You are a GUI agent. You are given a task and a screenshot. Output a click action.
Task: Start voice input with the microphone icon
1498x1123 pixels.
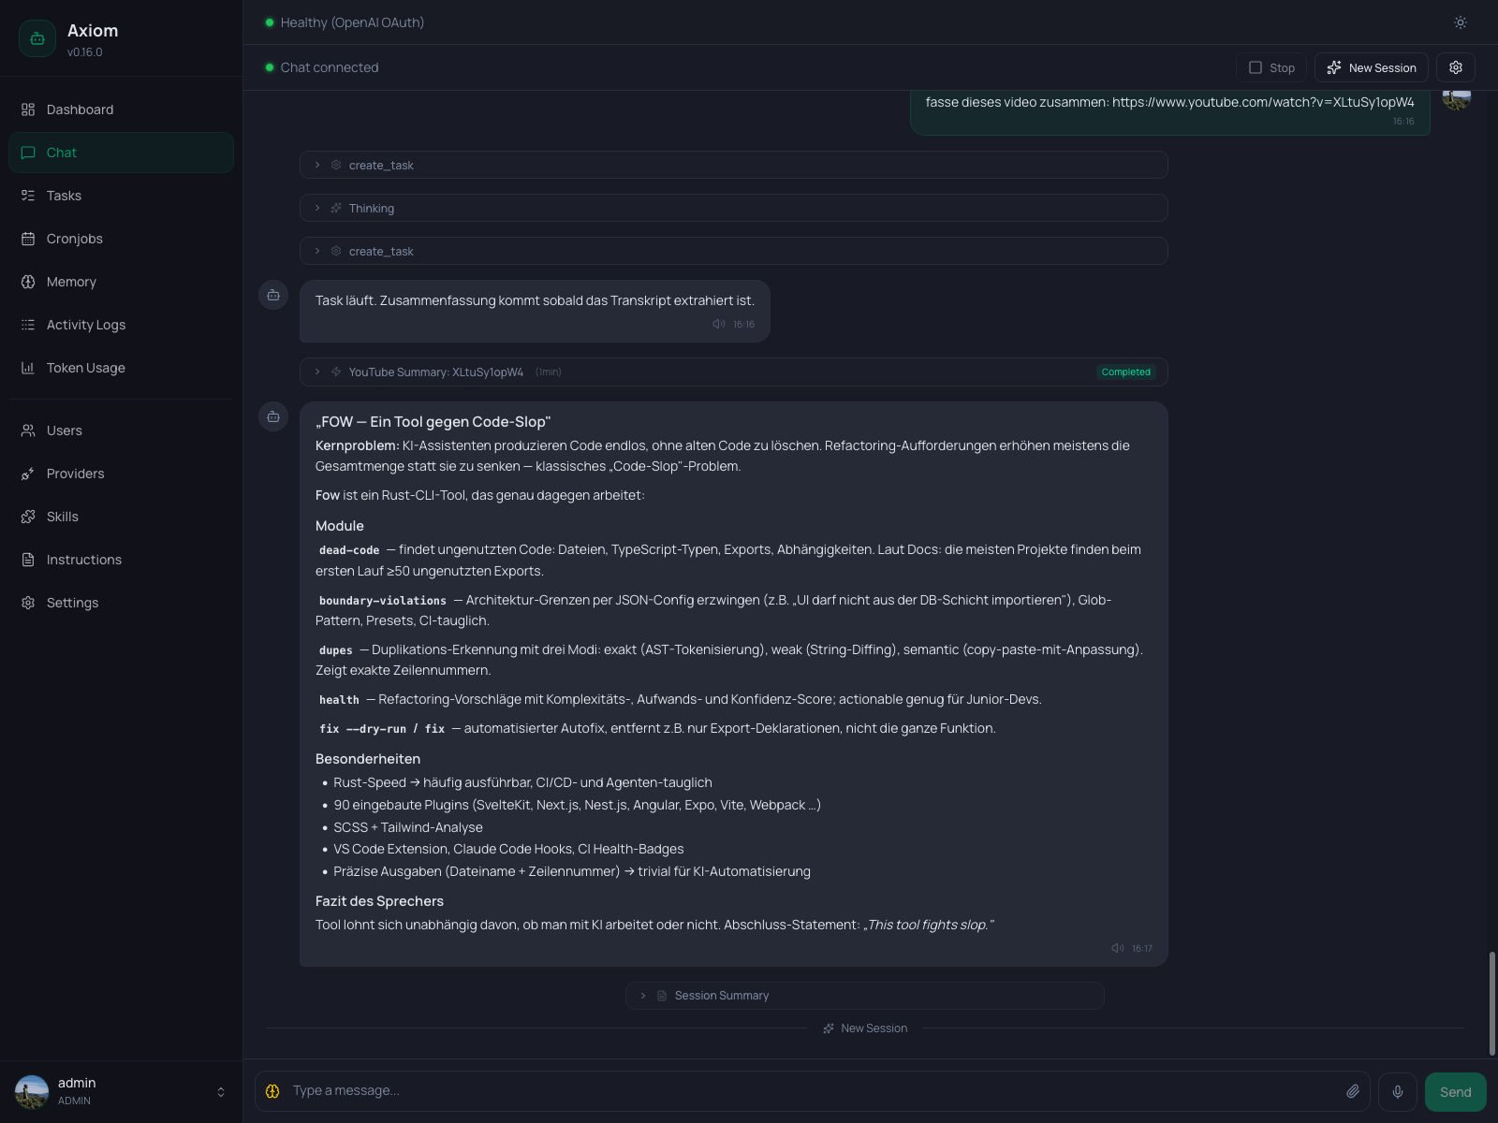pyautogui.click(x=1397, y=1091)
